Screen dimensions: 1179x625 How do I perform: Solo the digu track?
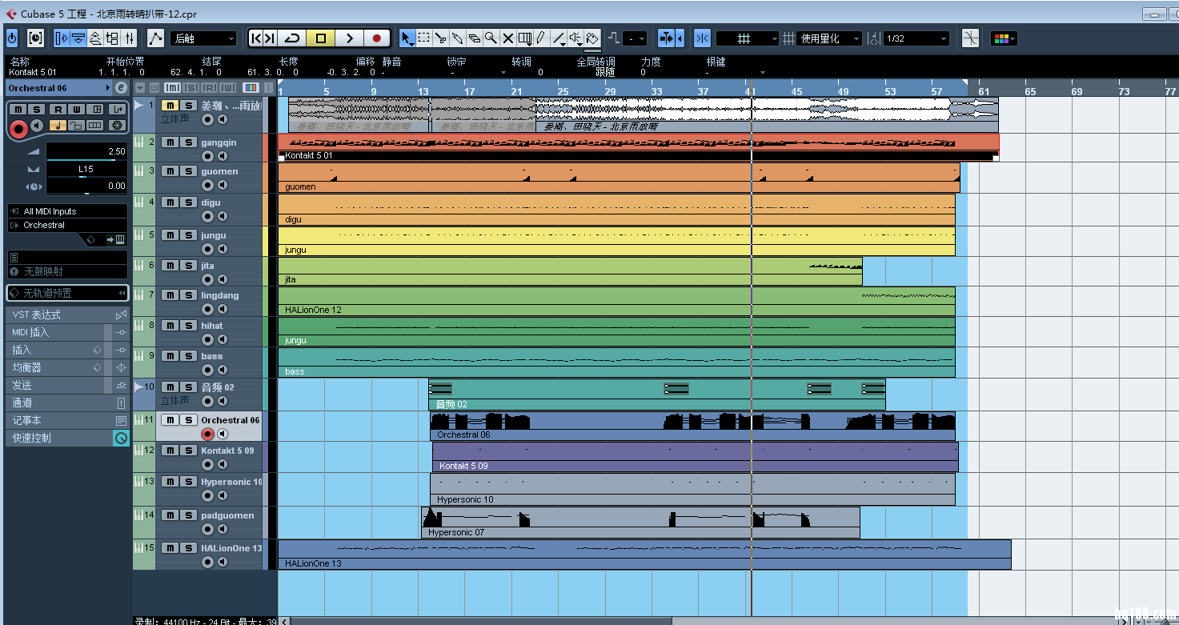click(188, 202)
